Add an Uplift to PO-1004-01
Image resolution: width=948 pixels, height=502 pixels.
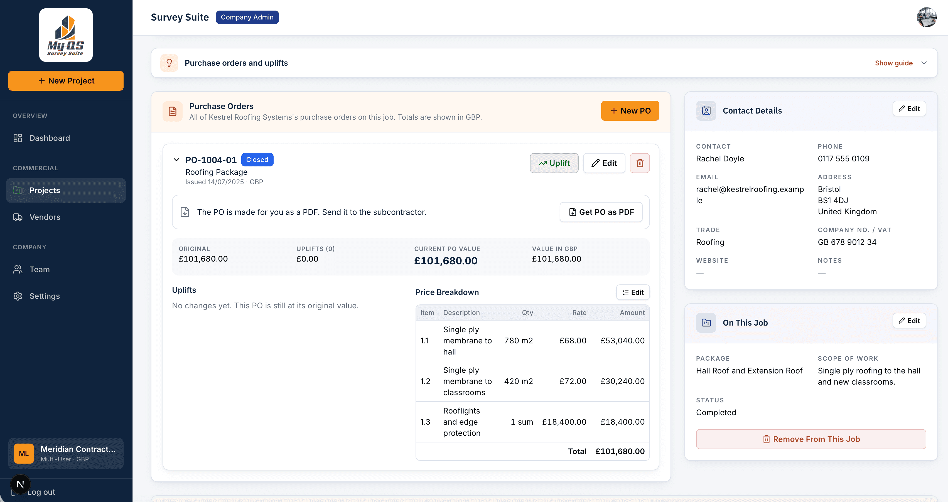click(554, 163)
